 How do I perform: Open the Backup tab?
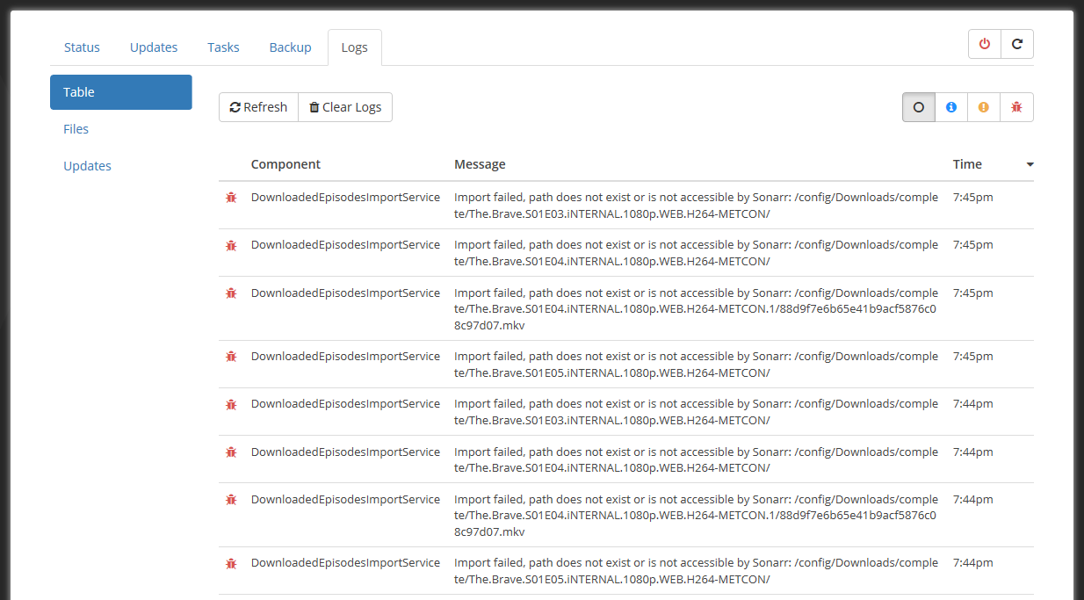click(x=290, y=47)
